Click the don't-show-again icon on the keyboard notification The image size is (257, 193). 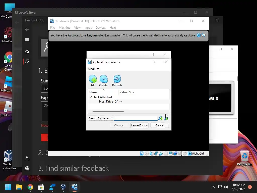pos(203,35)
